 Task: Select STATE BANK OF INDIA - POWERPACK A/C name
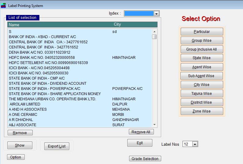tap(45, 89)
